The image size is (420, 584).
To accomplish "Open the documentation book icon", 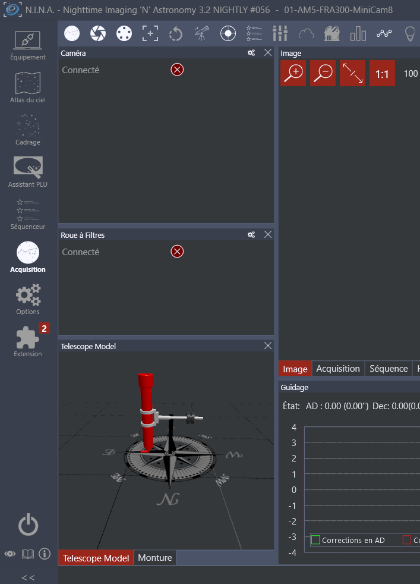I will (27, 554).
